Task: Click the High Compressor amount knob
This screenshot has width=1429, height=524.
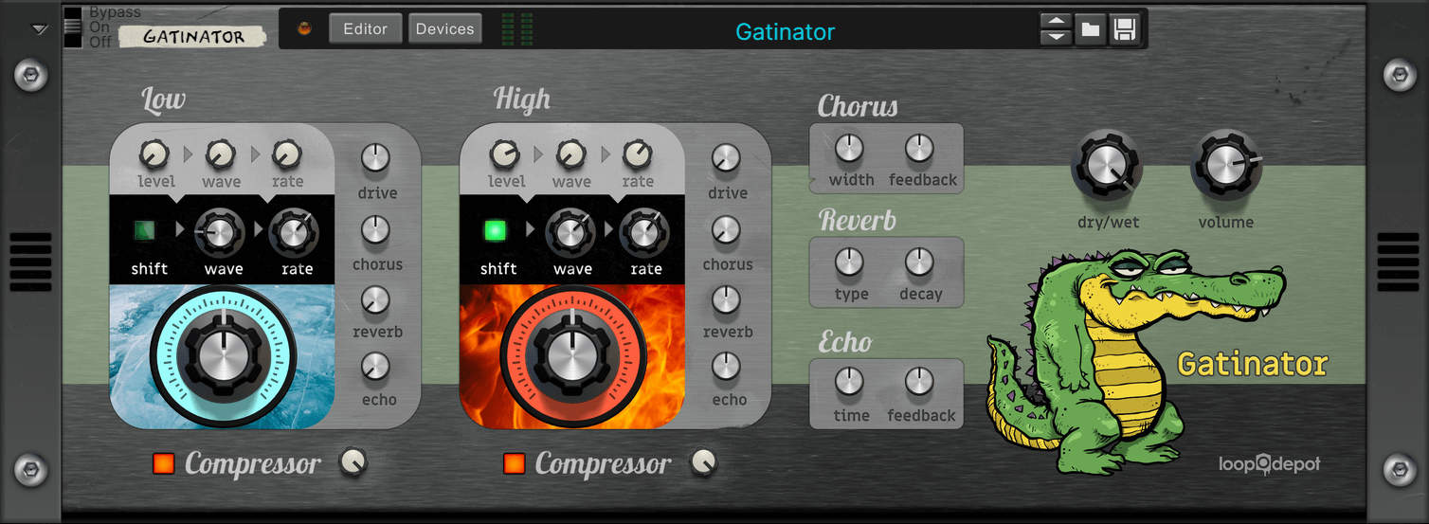Action: pyautogui.click(x=704, y=461)
